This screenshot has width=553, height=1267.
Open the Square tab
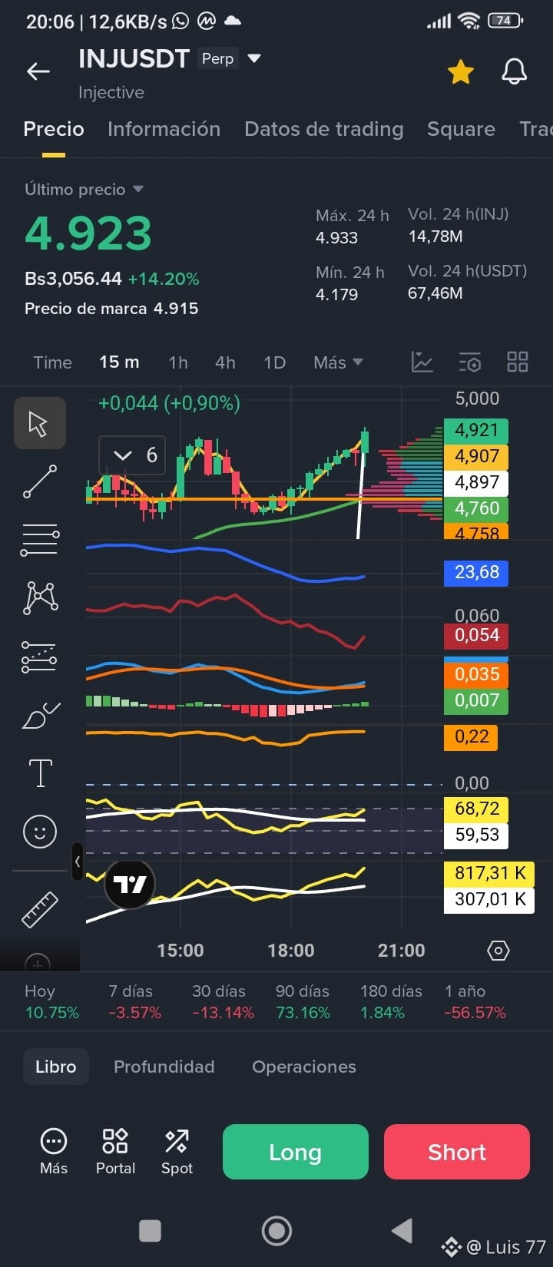tap(461, 129)
